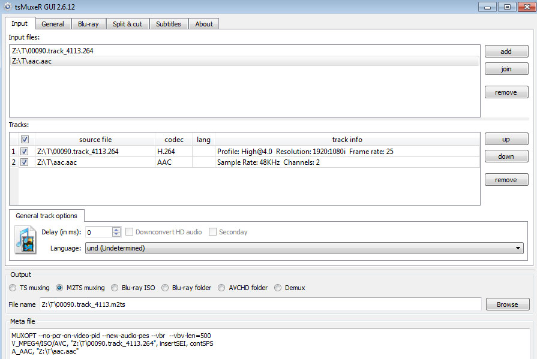Choose Blu-ray ISO output
Screen dimensions: 537x359
(115, 288)
